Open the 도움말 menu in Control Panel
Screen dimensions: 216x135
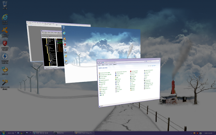pyautogui.click(x=115, y=64)
